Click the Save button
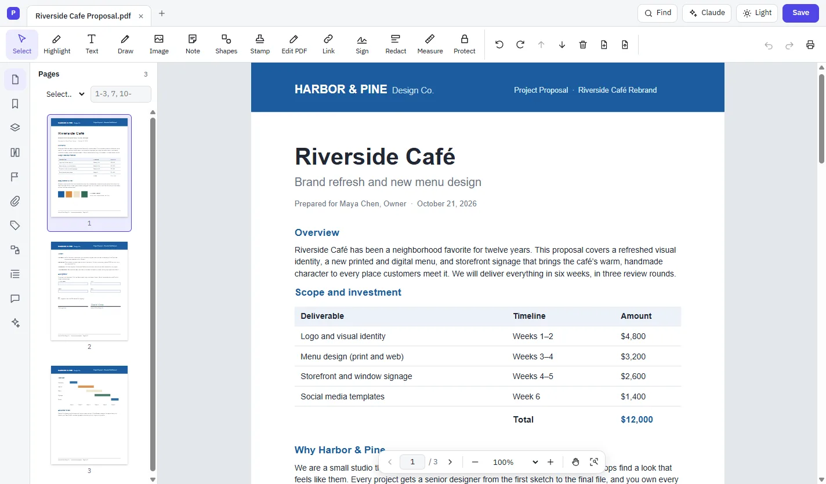Viewport: 826px width, 484px height. click(800, 13)
